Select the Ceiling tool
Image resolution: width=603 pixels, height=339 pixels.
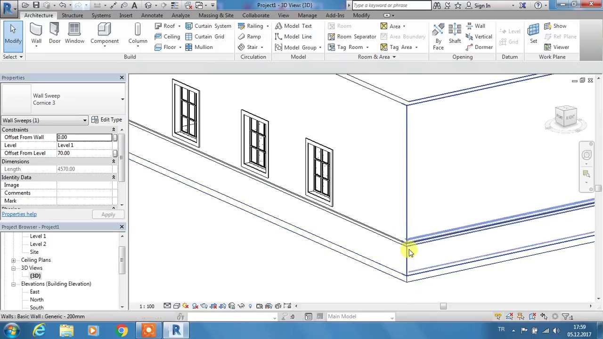coord(167,37)
